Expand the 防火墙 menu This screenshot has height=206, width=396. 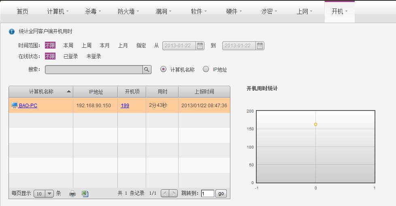(x=128, y=11)
